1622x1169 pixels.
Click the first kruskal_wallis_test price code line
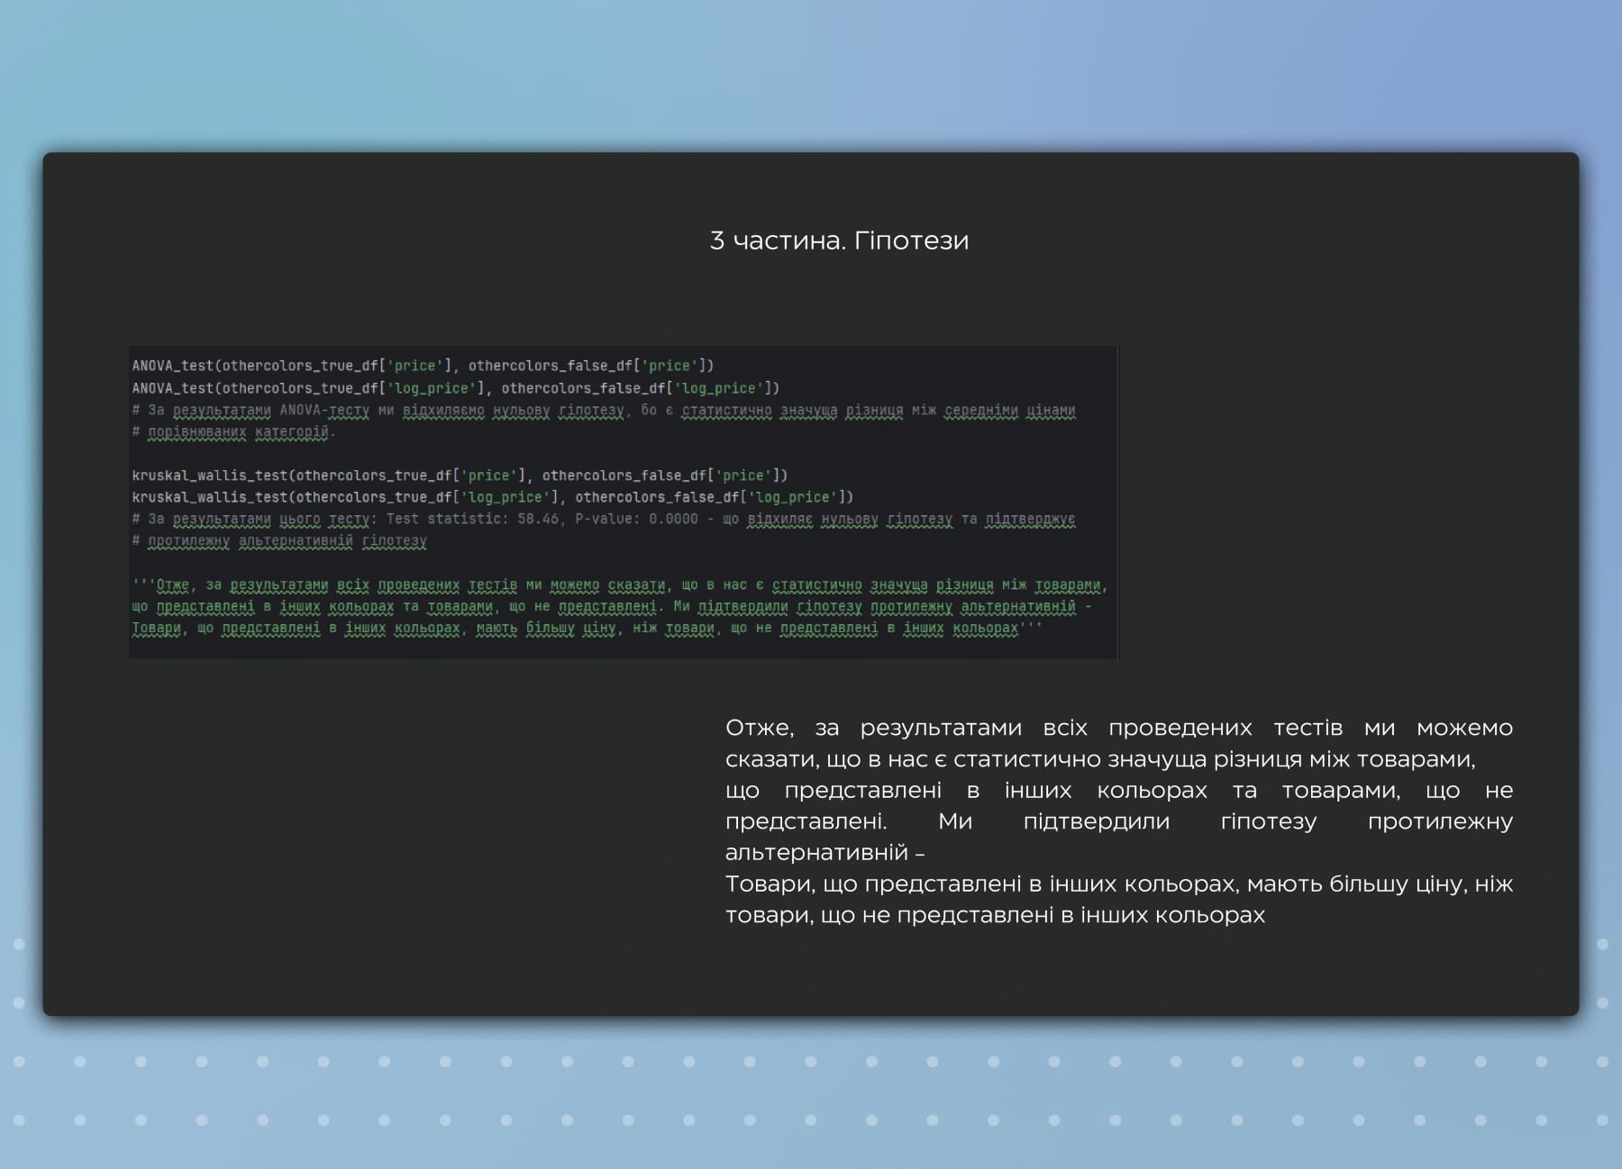pyautogui.click(x=460, y=476)
